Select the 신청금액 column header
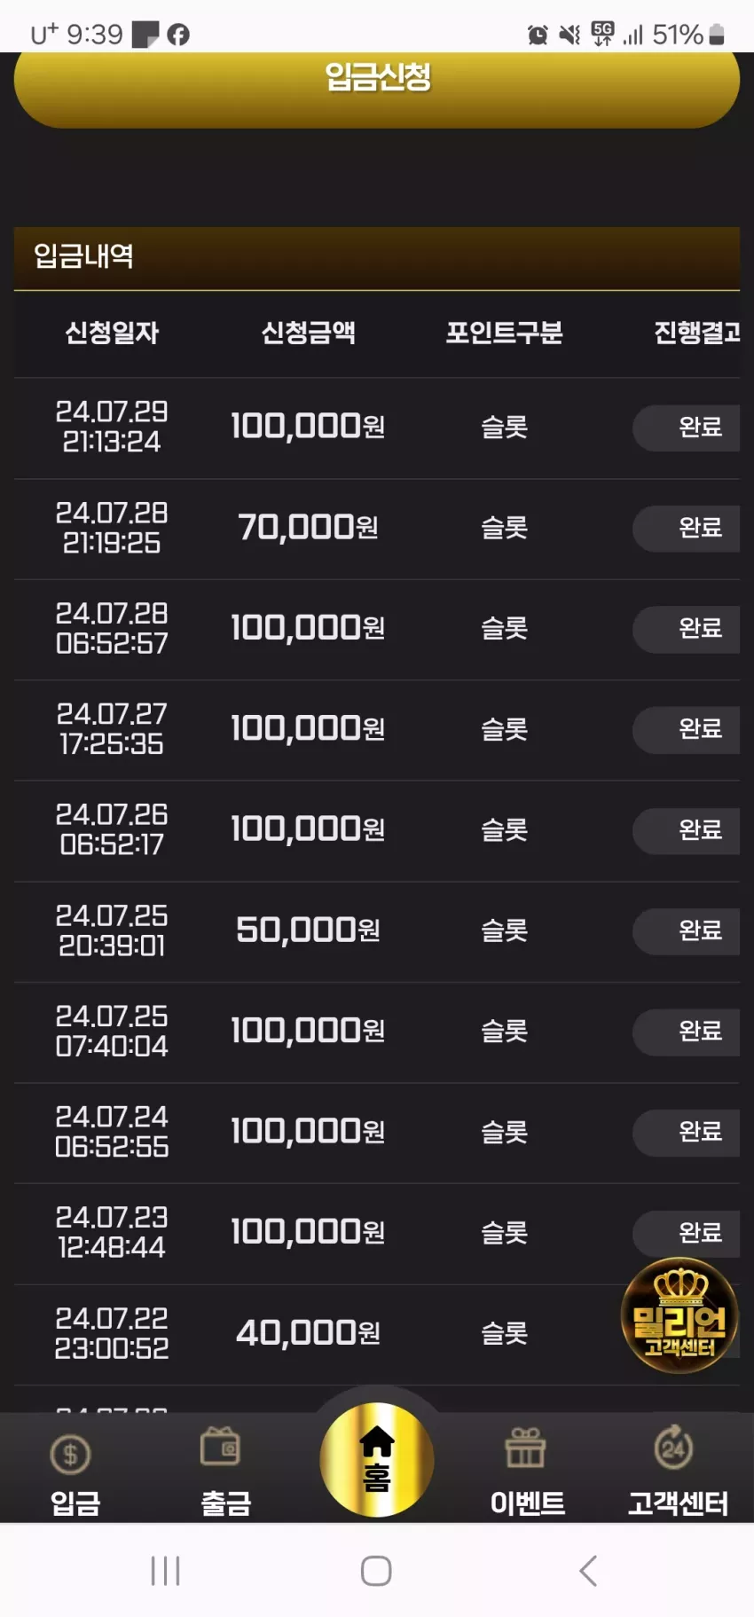Viewport: 754px width, 1617px height. tap(308, 333)
